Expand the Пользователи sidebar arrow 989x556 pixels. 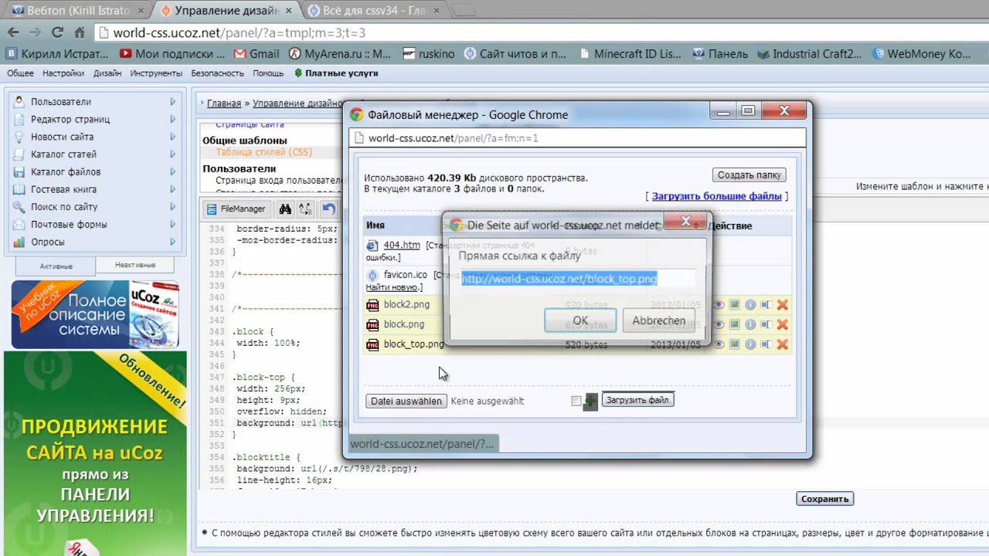pos(173,102)
